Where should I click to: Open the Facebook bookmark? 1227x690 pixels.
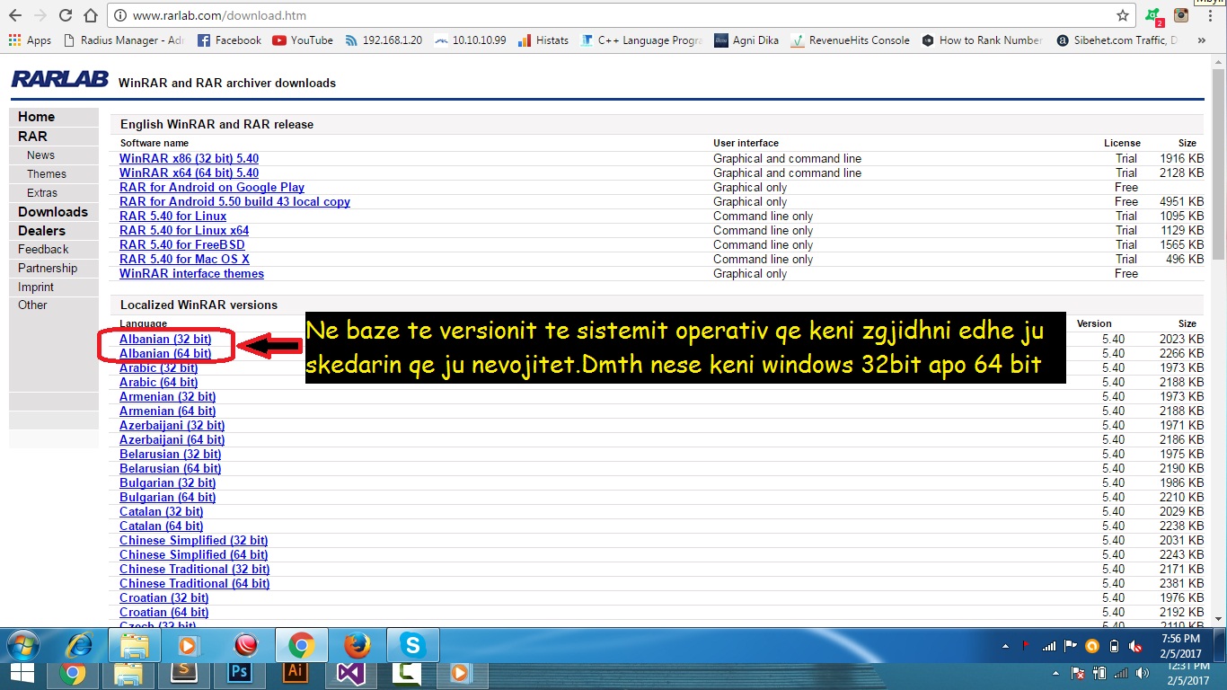pyautogui.click(x=229, y=40)
